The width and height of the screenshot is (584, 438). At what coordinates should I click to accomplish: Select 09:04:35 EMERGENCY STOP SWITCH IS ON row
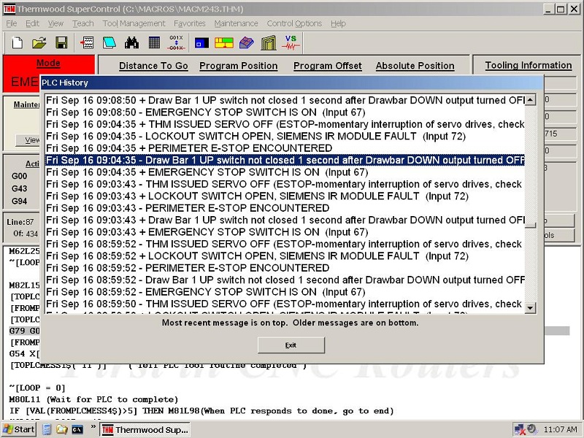pyautogui.click(x=285, y=172)
